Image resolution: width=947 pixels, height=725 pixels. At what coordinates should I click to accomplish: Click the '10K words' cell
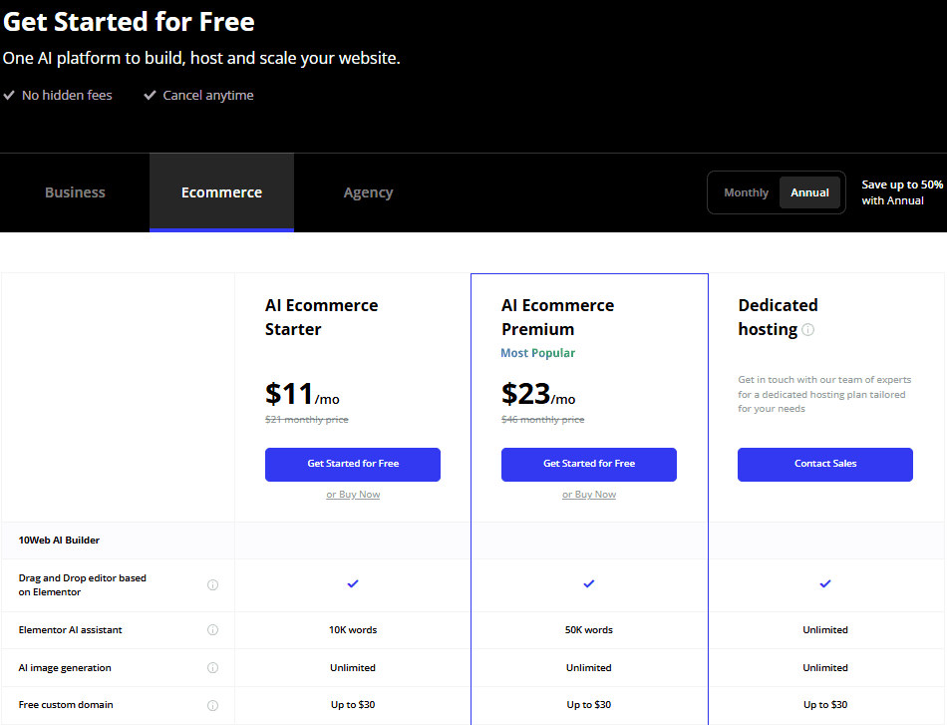[353, 629]
